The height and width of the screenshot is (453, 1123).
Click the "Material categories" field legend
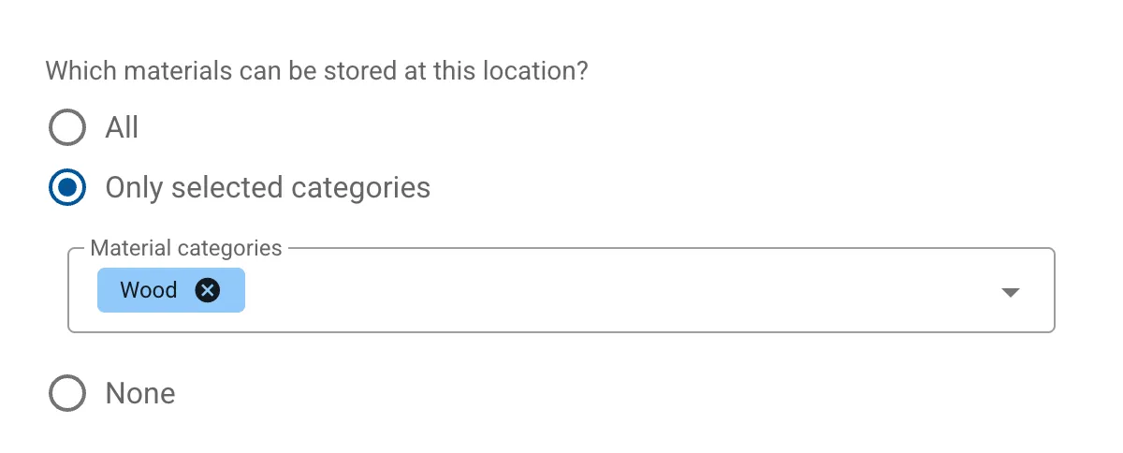click(185, 248)
